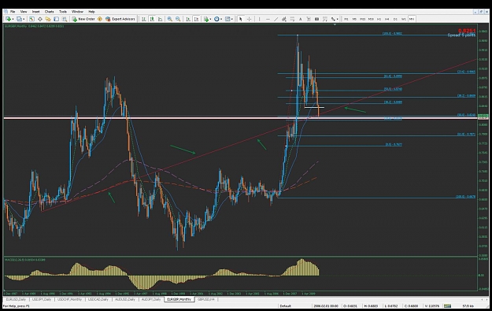
Task: Toggle the Auto Scroll icon
Action: coord(188,19)
